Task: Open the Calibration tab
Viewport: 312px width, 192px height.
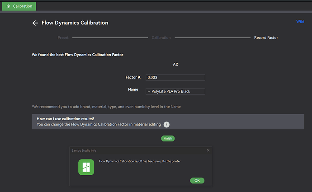Action: point(19,6)
